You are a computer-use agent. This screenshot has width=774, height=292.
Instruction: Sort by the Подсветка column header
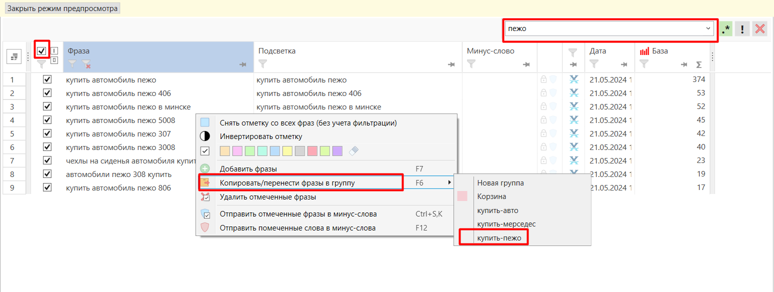point(277,51)
